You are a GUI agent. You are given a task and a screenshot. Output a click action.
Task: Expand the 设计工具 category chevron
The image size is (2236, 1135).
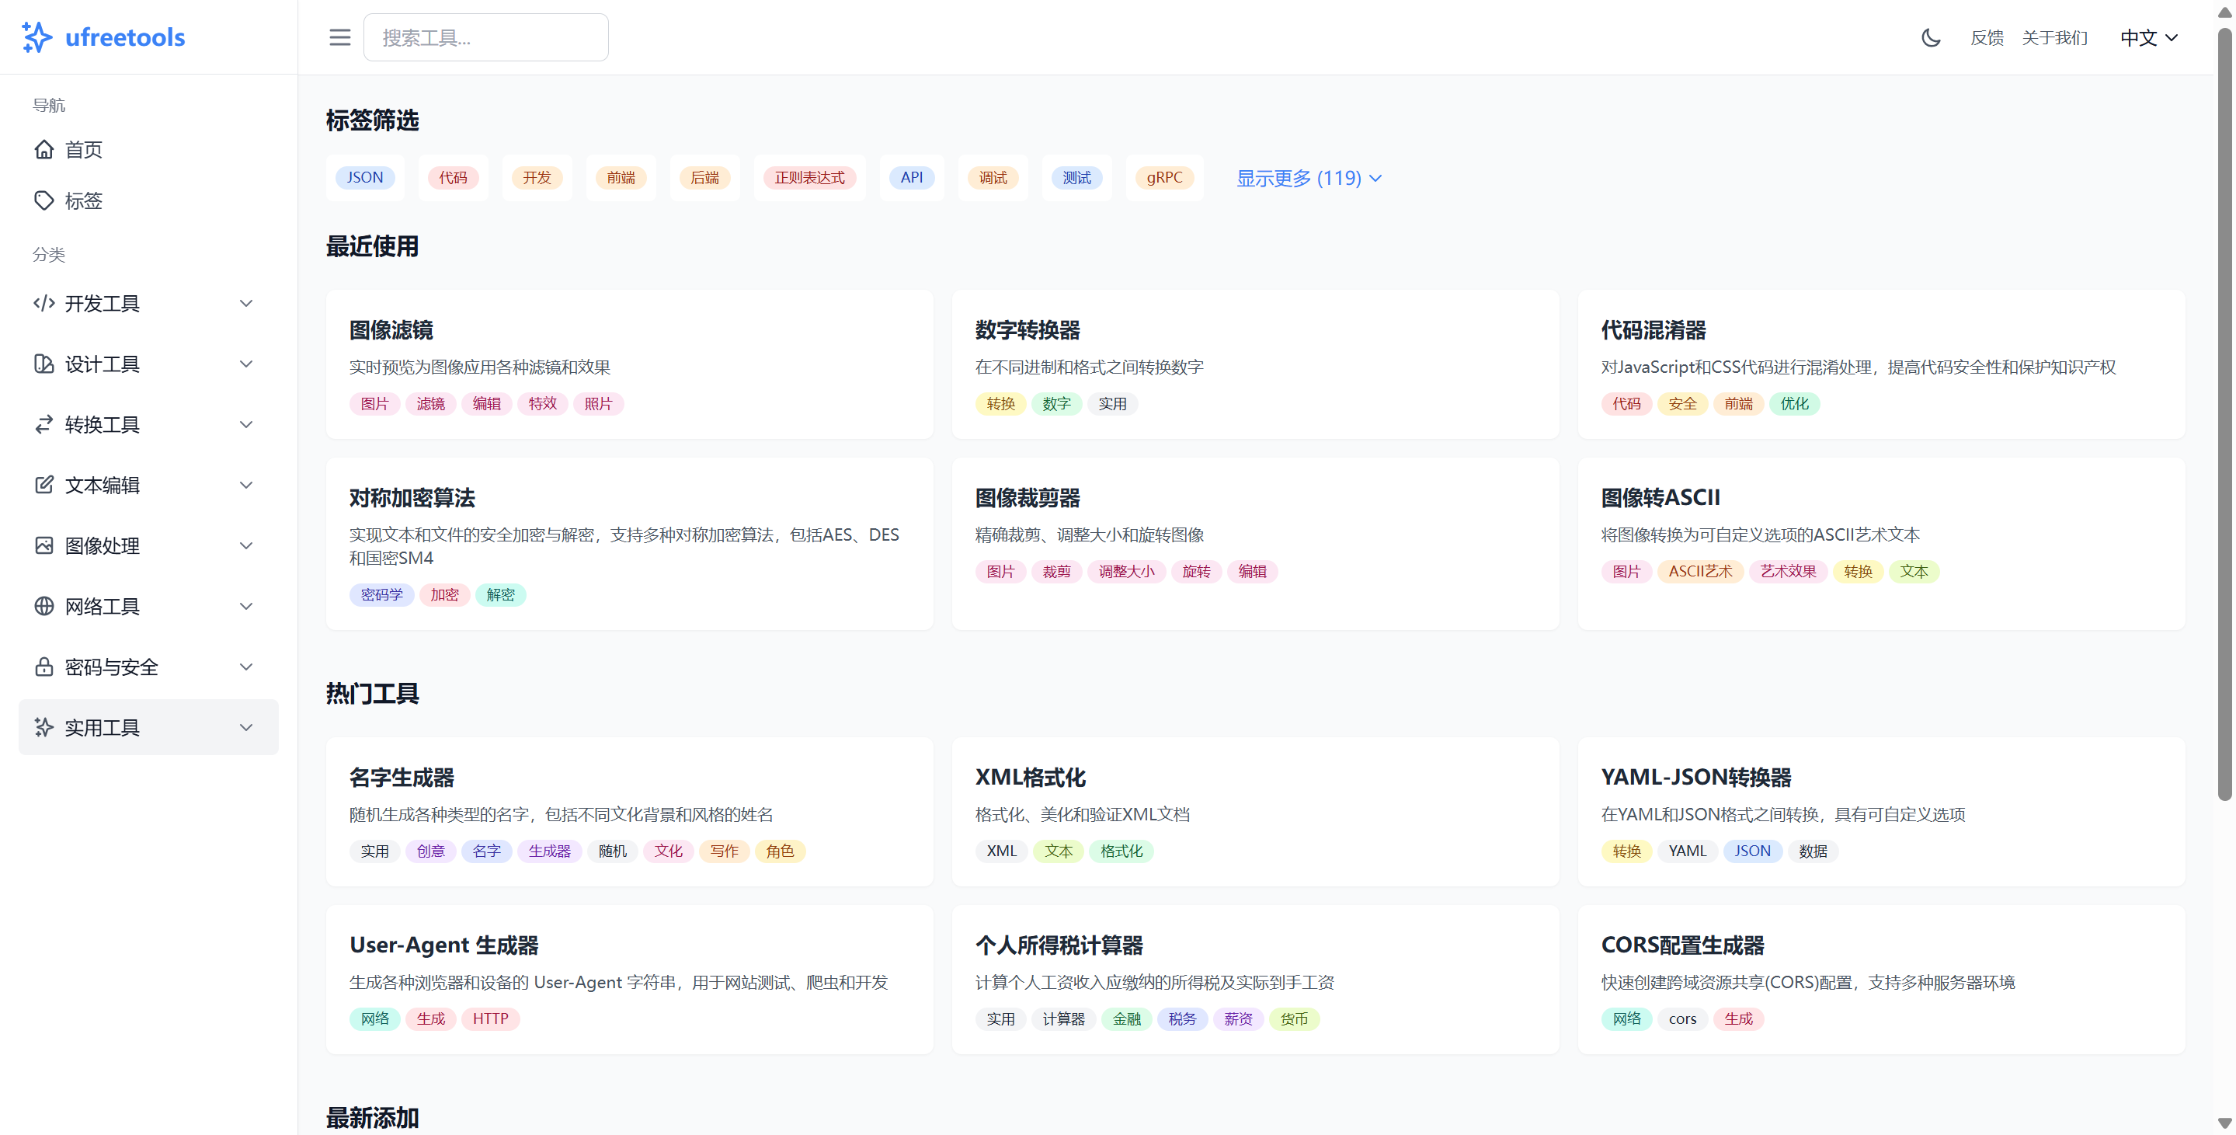(246, 364)
